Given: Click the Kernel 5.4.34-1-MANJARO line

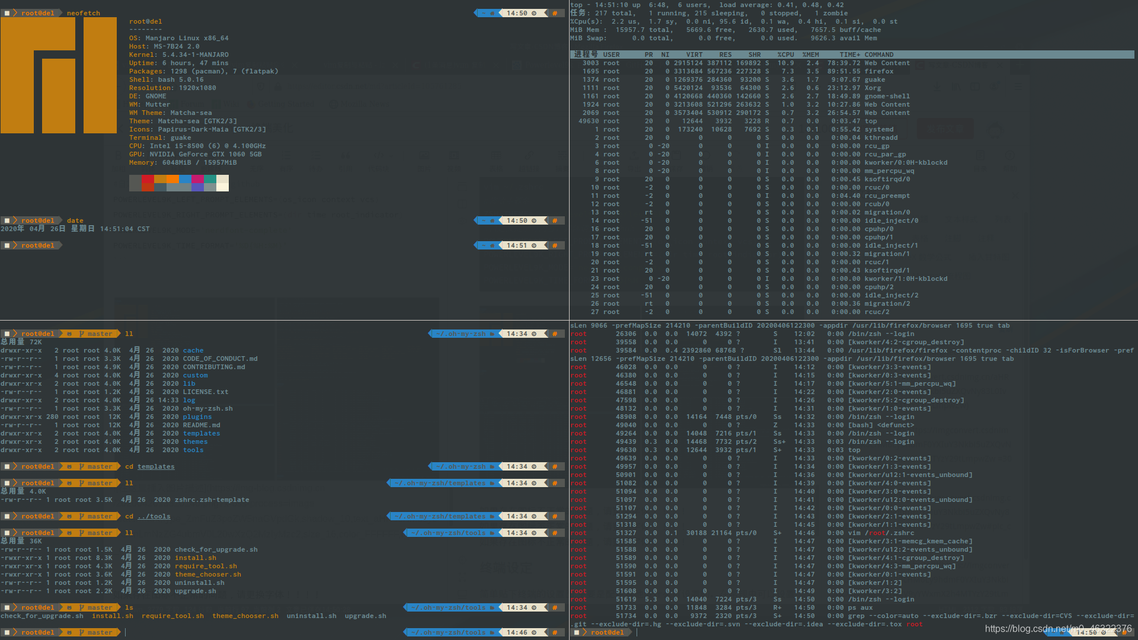Looking at the screenshot, I should point(179,55).
